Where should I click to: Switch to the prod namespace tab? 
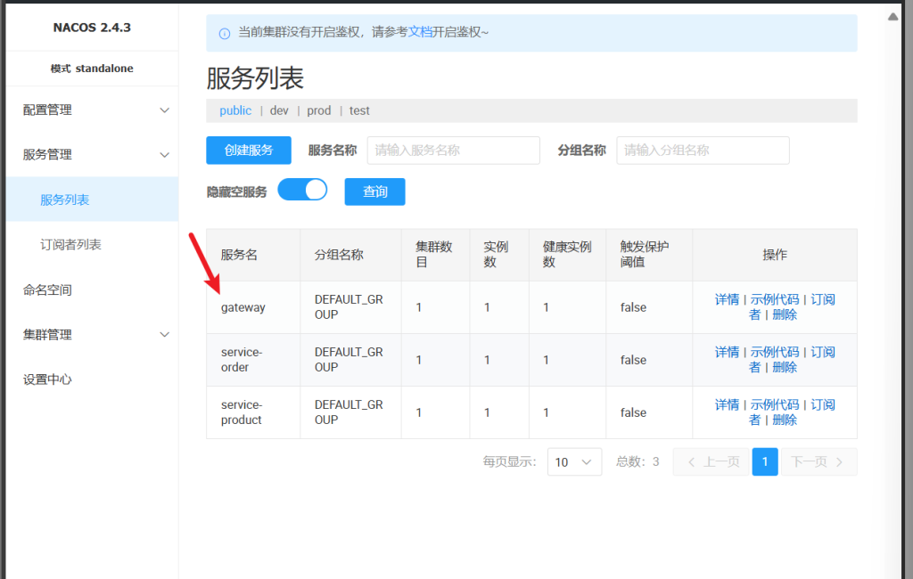318,110
